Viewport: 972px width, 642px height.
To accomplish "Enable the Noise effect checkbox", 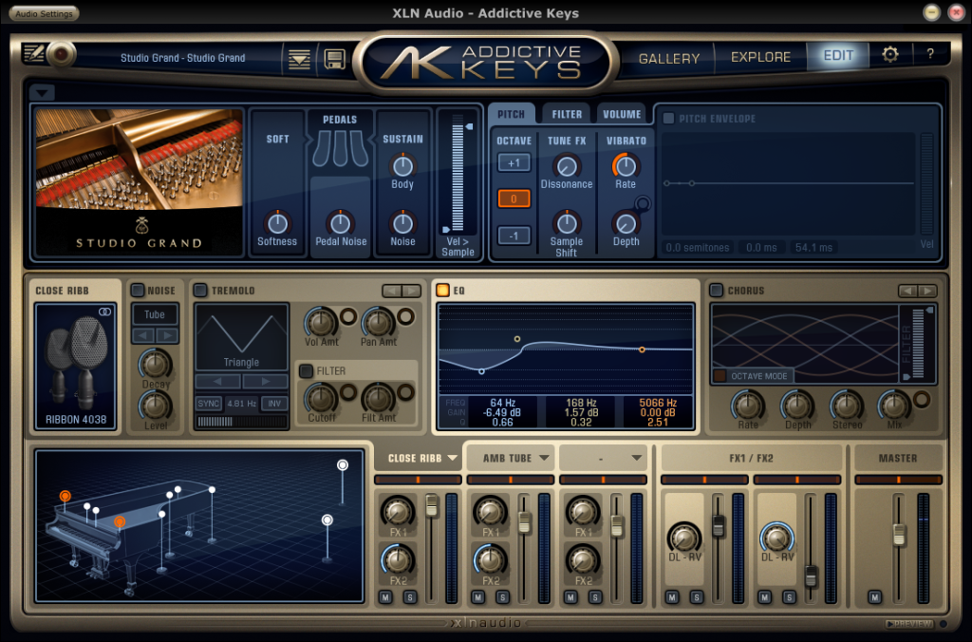I will (x=138, y=290).
